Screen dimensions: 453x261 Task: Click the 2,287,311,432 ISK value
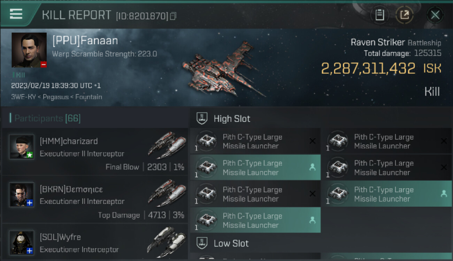point(368,69)
